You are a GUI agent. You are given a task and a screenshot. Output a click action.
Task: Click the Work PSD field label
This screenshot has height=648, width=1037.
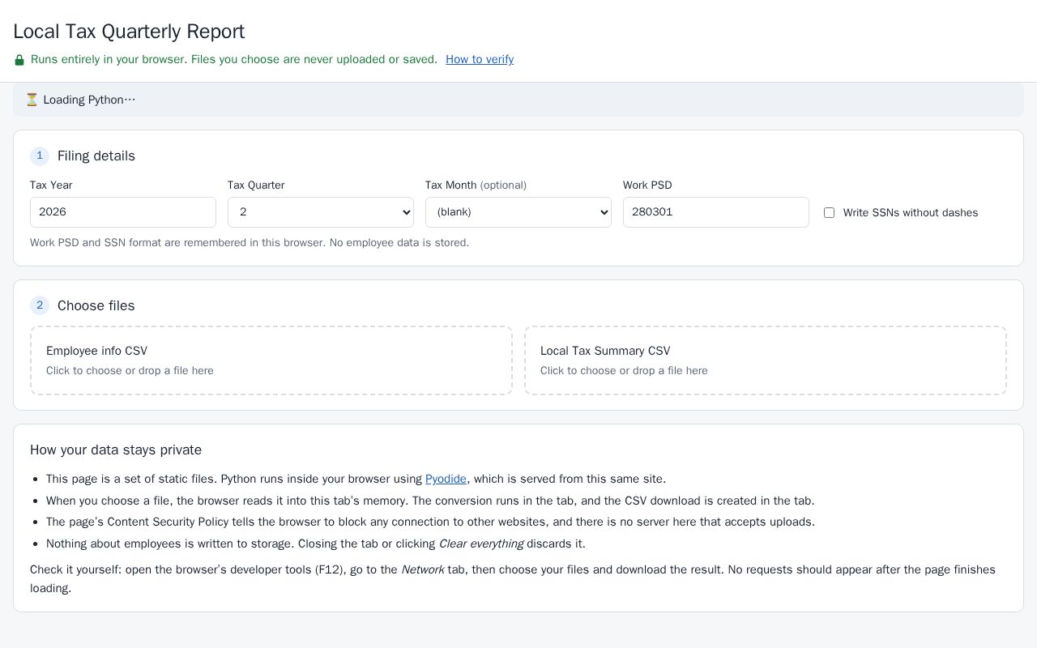tap(647, 185)
